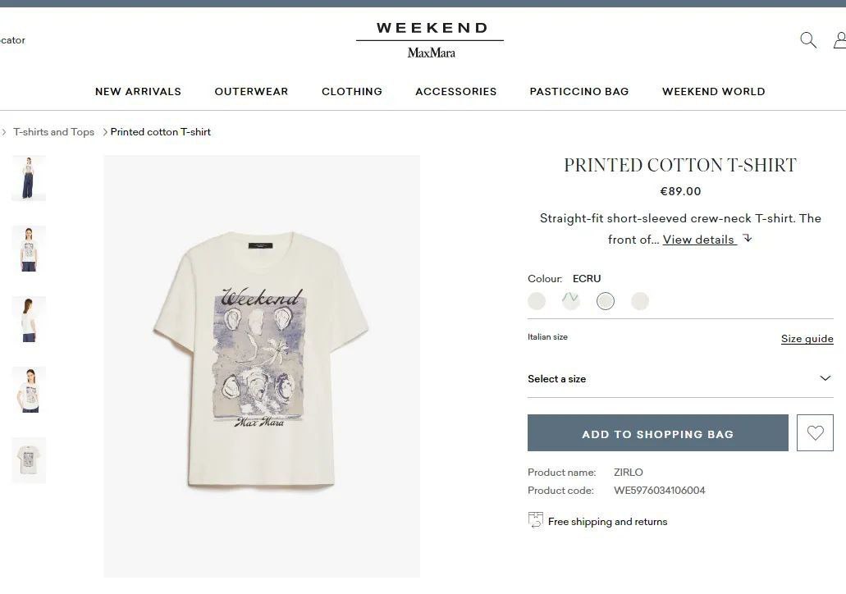View the model in wide trousers thumbnail

[29, 178]
